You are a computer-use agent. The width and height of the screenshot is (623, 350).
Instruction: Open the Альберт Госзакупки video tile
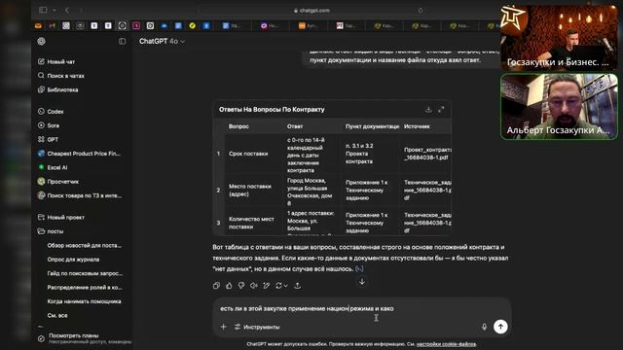coord(559,106)
